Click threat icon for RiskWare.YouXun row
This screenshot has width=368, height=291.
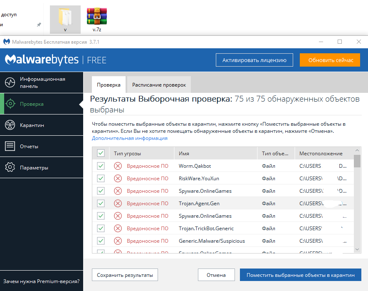pyautogui.click(x=118, y=179)
